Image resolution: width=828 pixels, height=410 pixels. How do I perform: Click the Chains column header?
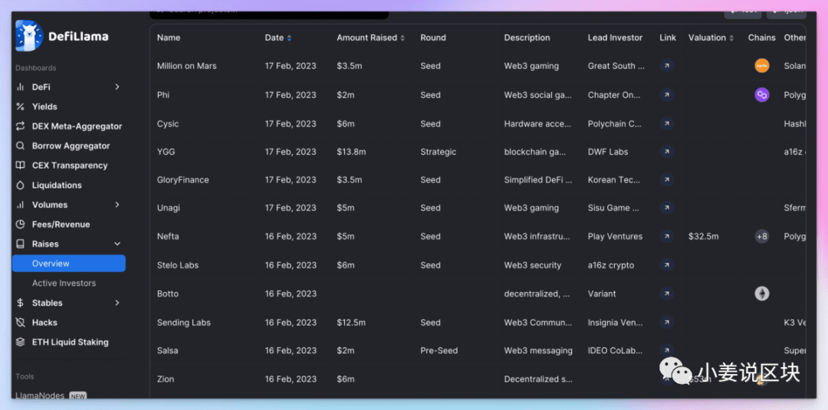761,38
